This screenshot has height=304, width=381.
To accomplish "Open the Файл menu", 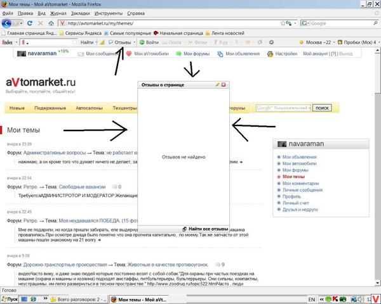I will pyautogui.click(x=8, y=13).
